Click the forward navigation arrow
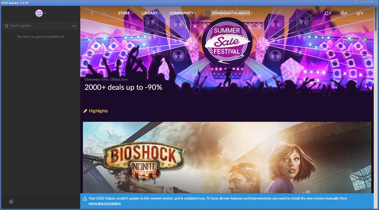The height and width of the screenshot is (210, 379). (104, 13)
